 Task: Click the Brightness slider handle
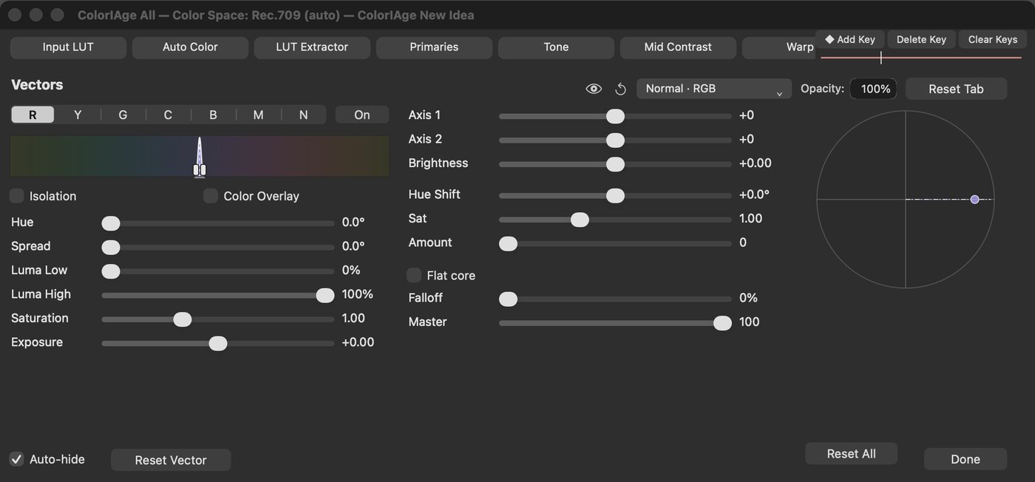[615, 164]
